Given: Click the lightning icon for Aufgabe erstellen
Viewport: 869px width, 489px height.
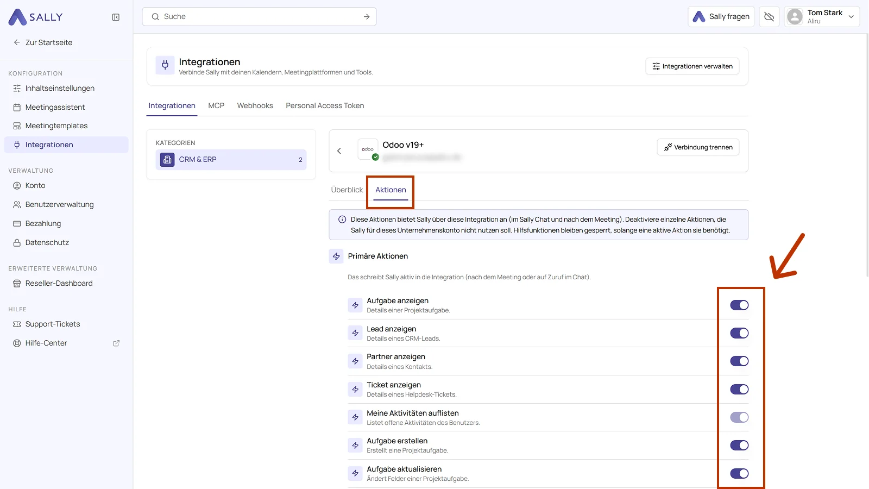Looking at the screenshot, I should click(355, 446).
